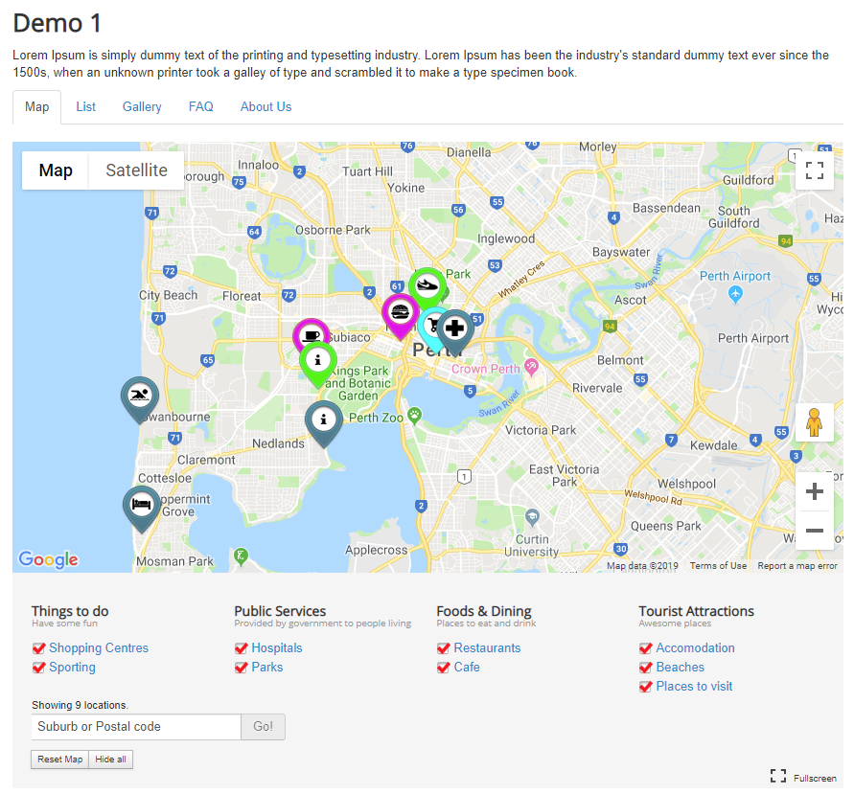Click the dark Hospitals cross marker near Perth
The height and width of the screenshot is (794, 854).
click(455, 330)
